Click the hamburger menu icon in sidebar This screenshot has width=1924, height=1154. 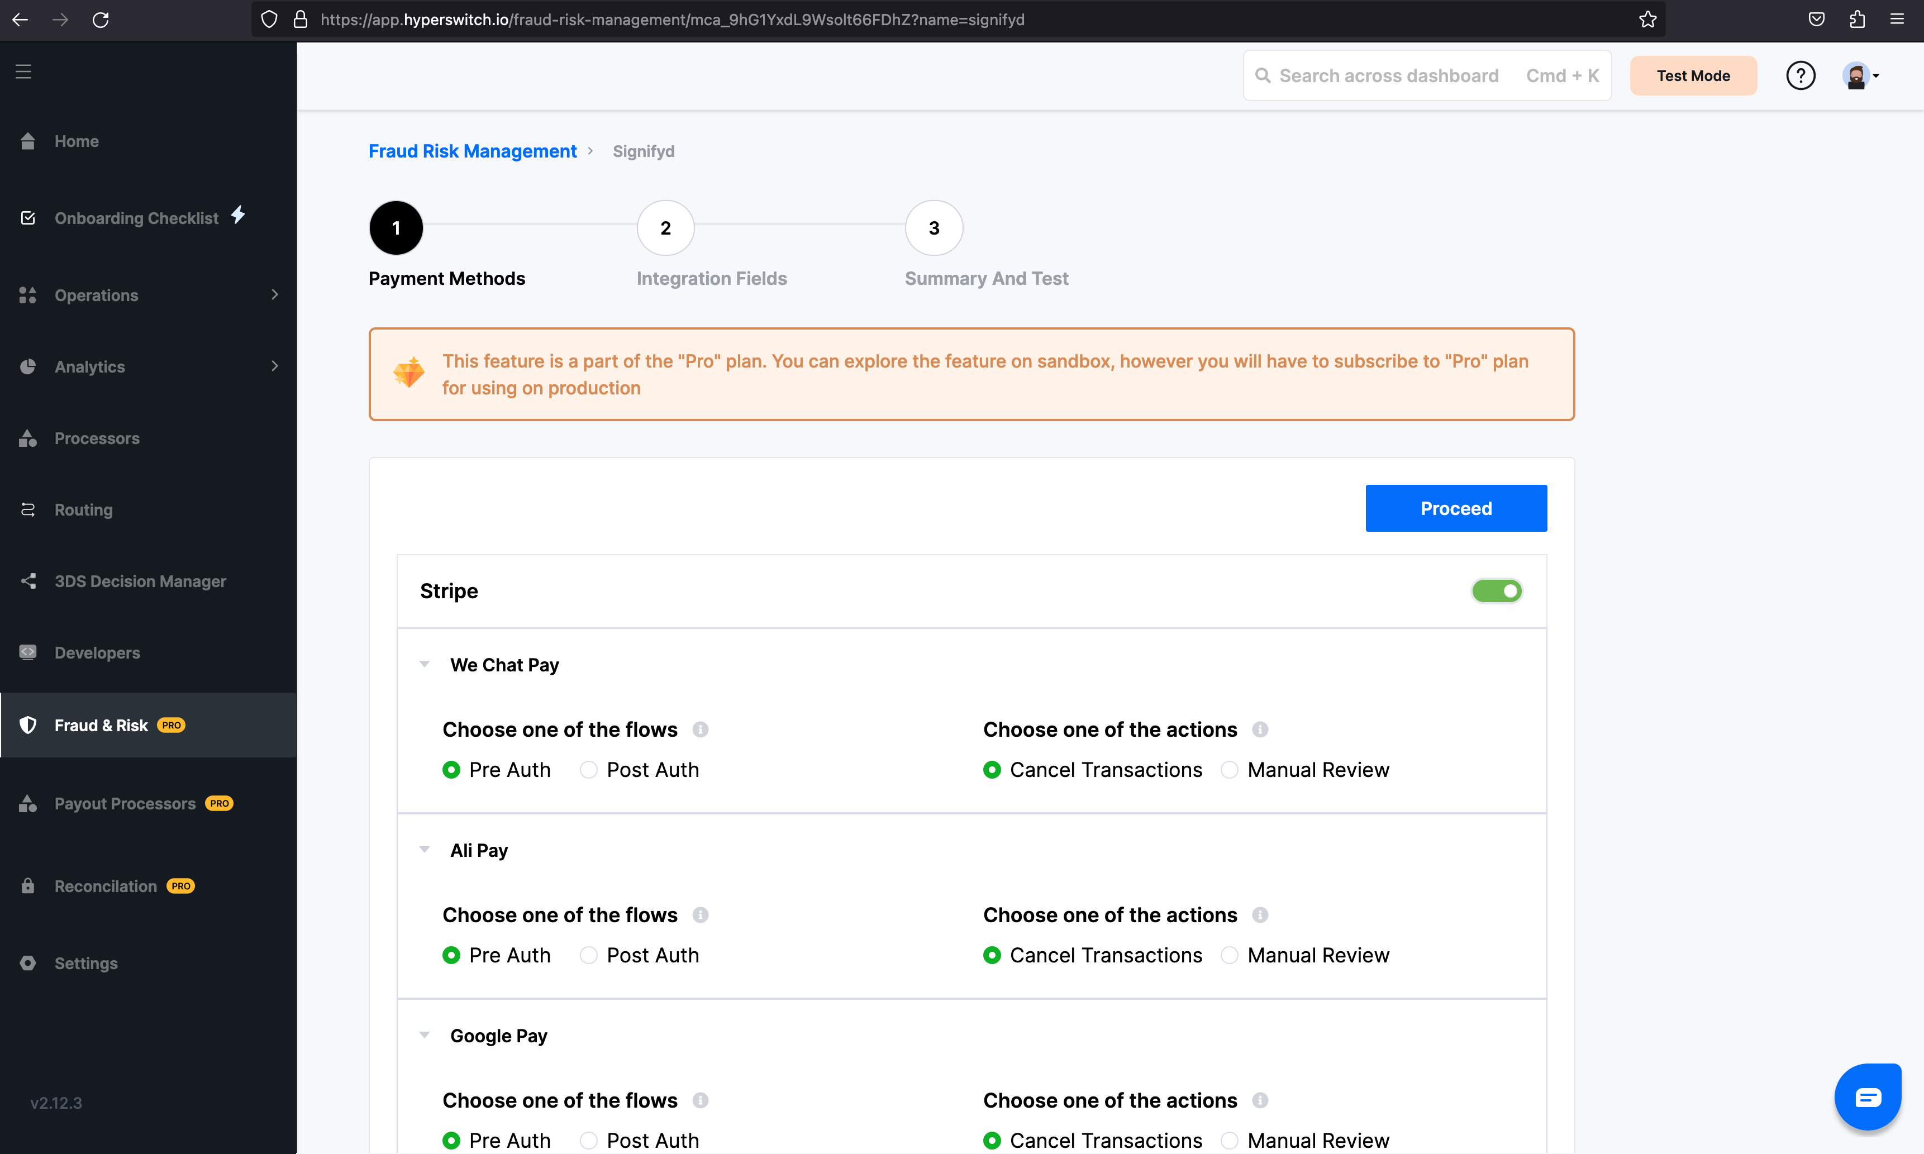click(23, 71)
